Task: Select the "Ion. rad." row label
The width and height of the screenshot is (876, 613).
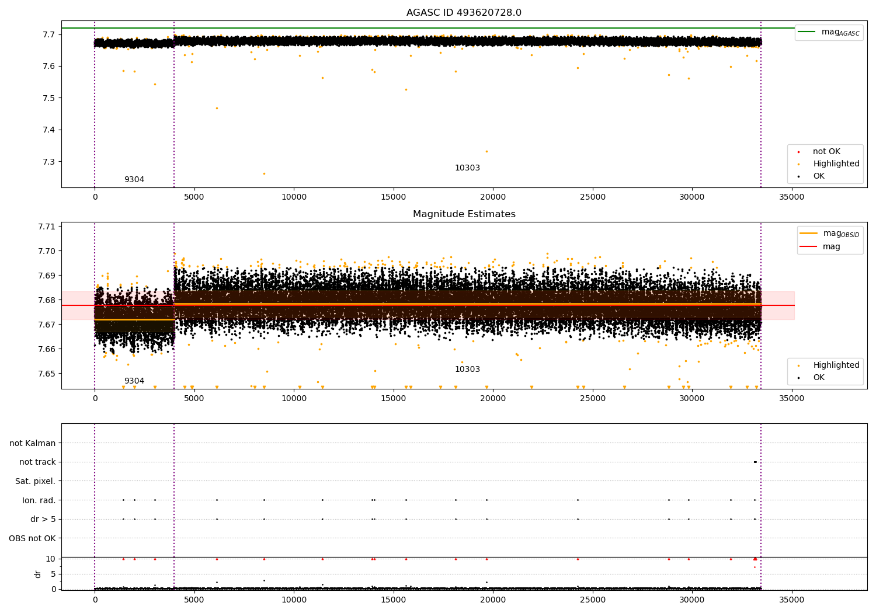Action: [x=39, y=500]
